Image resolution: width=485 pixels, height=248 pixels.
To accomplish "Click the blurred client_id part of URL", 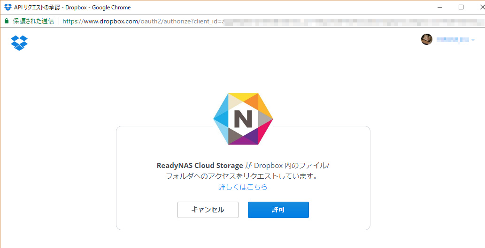I will point(329,21).
